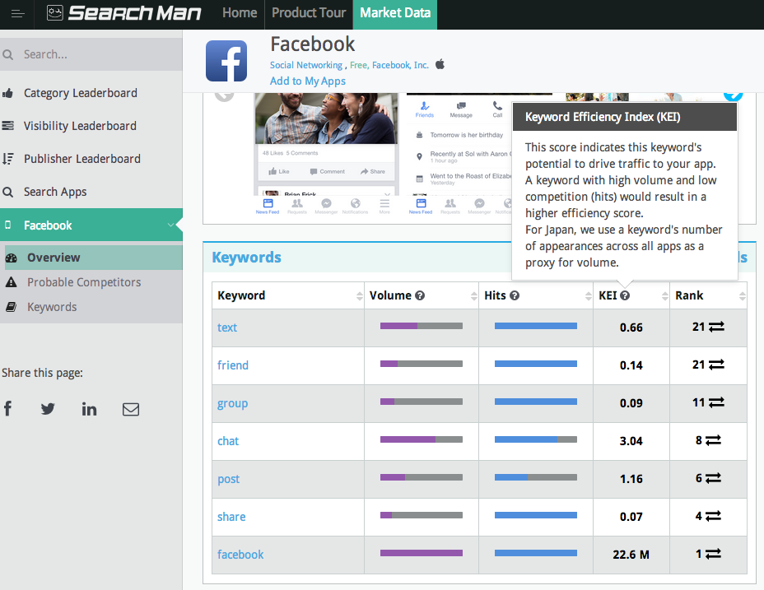Open the 'facebook' keyword link
This screenshot has height=590, width=764.
240,555
